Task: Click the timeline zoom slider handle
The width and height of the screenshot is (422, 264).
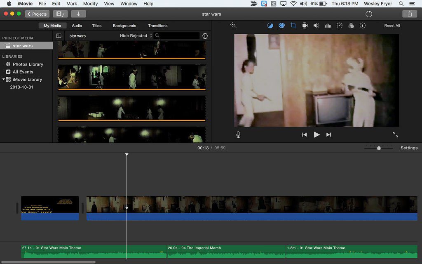Action: click(x=379, y=148)
